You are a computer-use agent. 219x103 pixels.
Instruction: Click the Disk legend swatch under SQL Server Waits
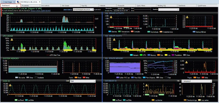pyautogui.click(x=159, y=55)
